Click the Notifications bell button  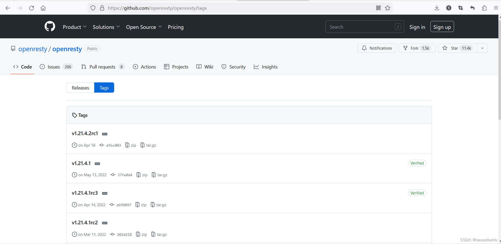pyautogui.click(x=377, y=48)
